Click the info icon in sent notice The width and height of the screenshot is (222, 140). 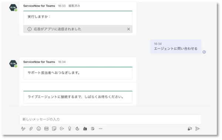pos(30,29)
